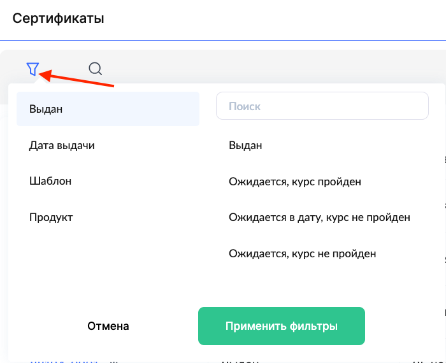
Task: Open search with the magnifier icon
Action: pyautogui.click(x=95, y=69)
